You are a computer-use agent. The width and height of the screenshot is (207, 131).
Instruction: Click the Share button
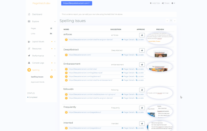click(x=166, y=3)
